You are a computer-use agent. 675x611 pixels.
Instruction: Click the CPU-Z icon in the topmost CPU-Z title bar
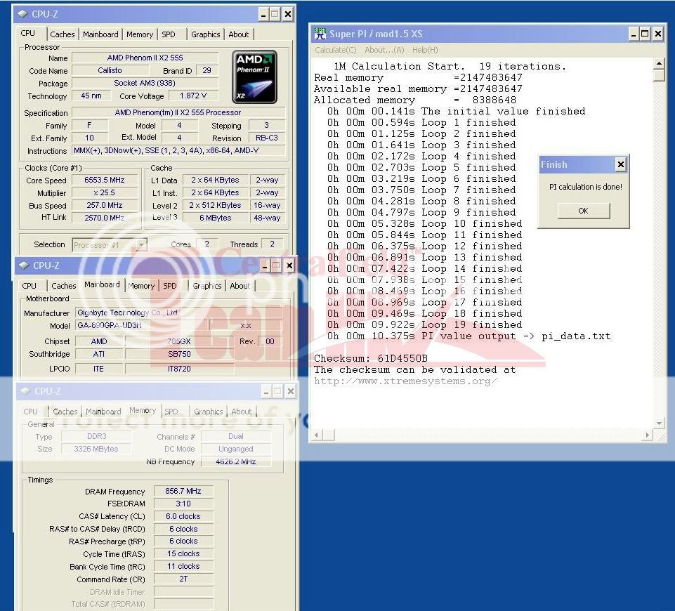(x=22, y=14)
